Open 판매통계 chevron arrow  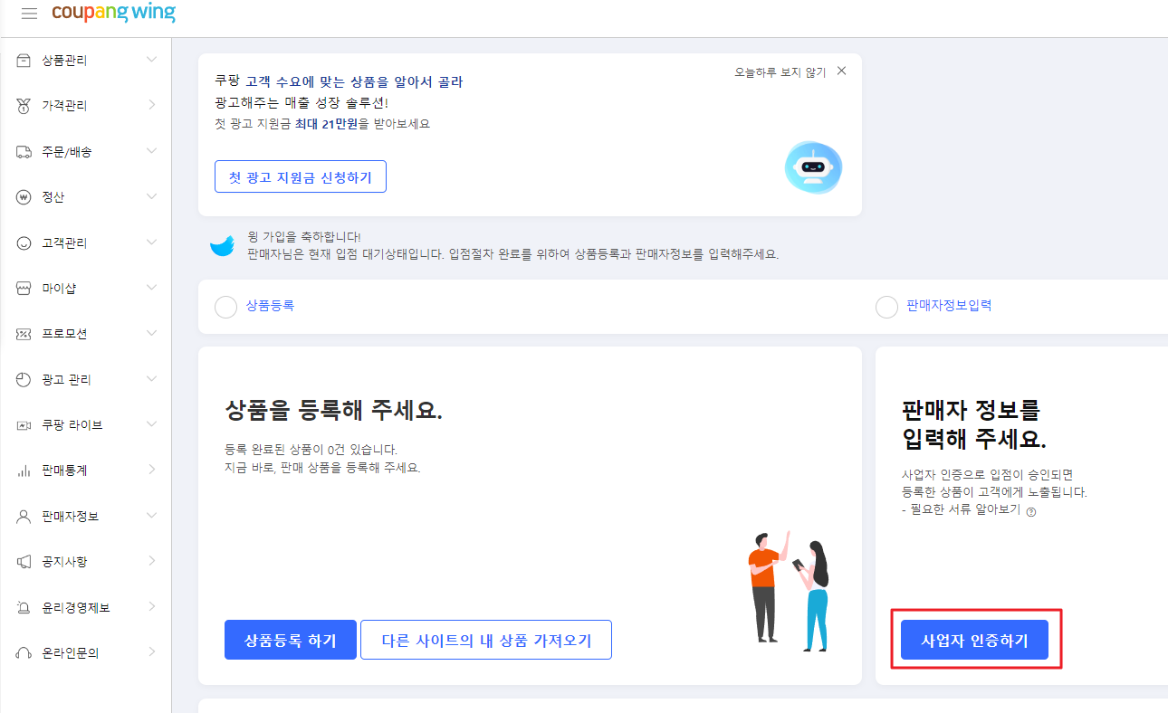click(151, 470)
